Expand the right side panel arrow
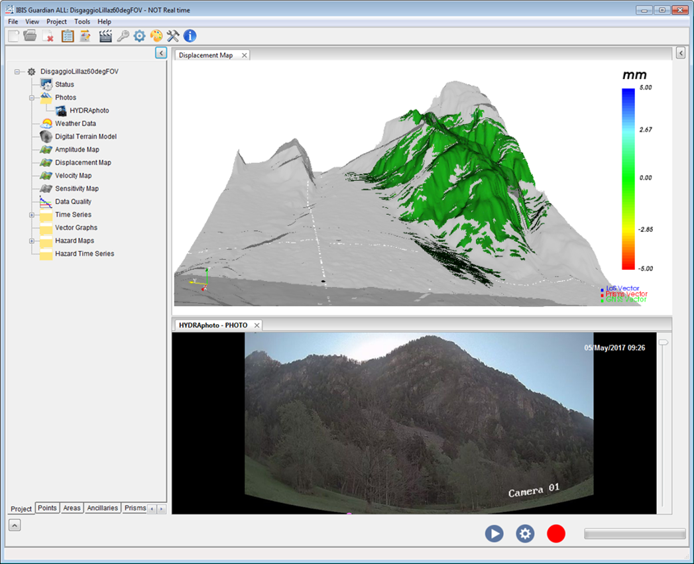Screen dimensions: 694x564 tap(681, 53)
